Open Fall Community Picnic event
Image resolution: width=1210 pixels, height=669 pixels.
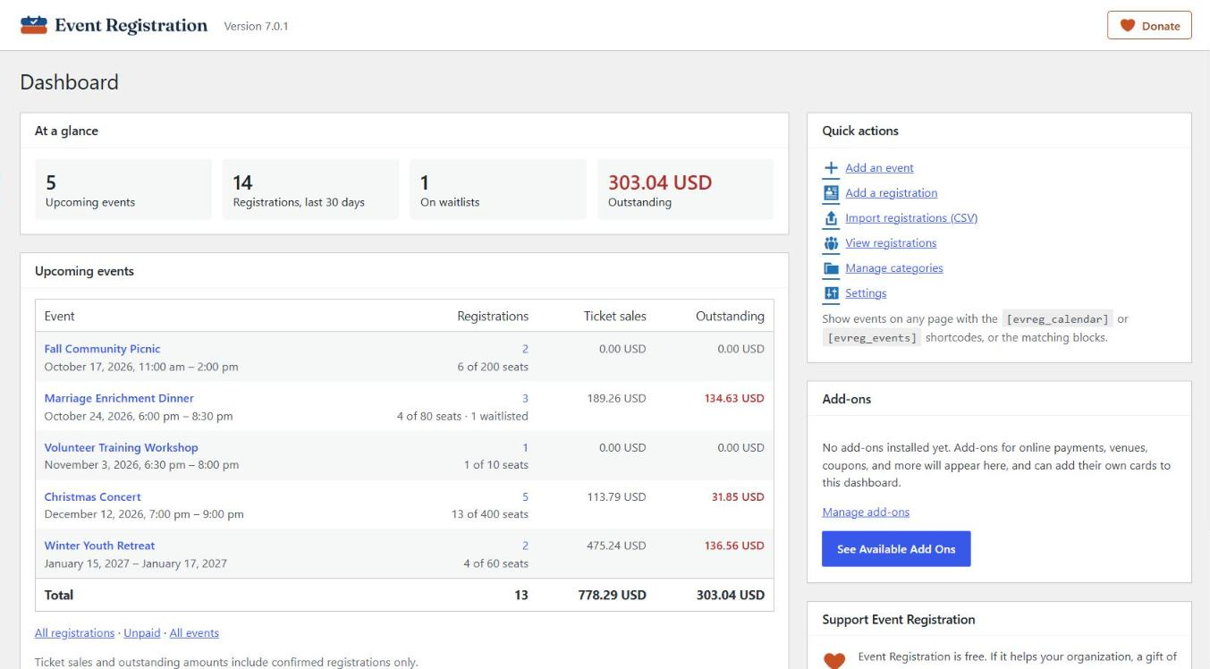[x=102, y=349]
